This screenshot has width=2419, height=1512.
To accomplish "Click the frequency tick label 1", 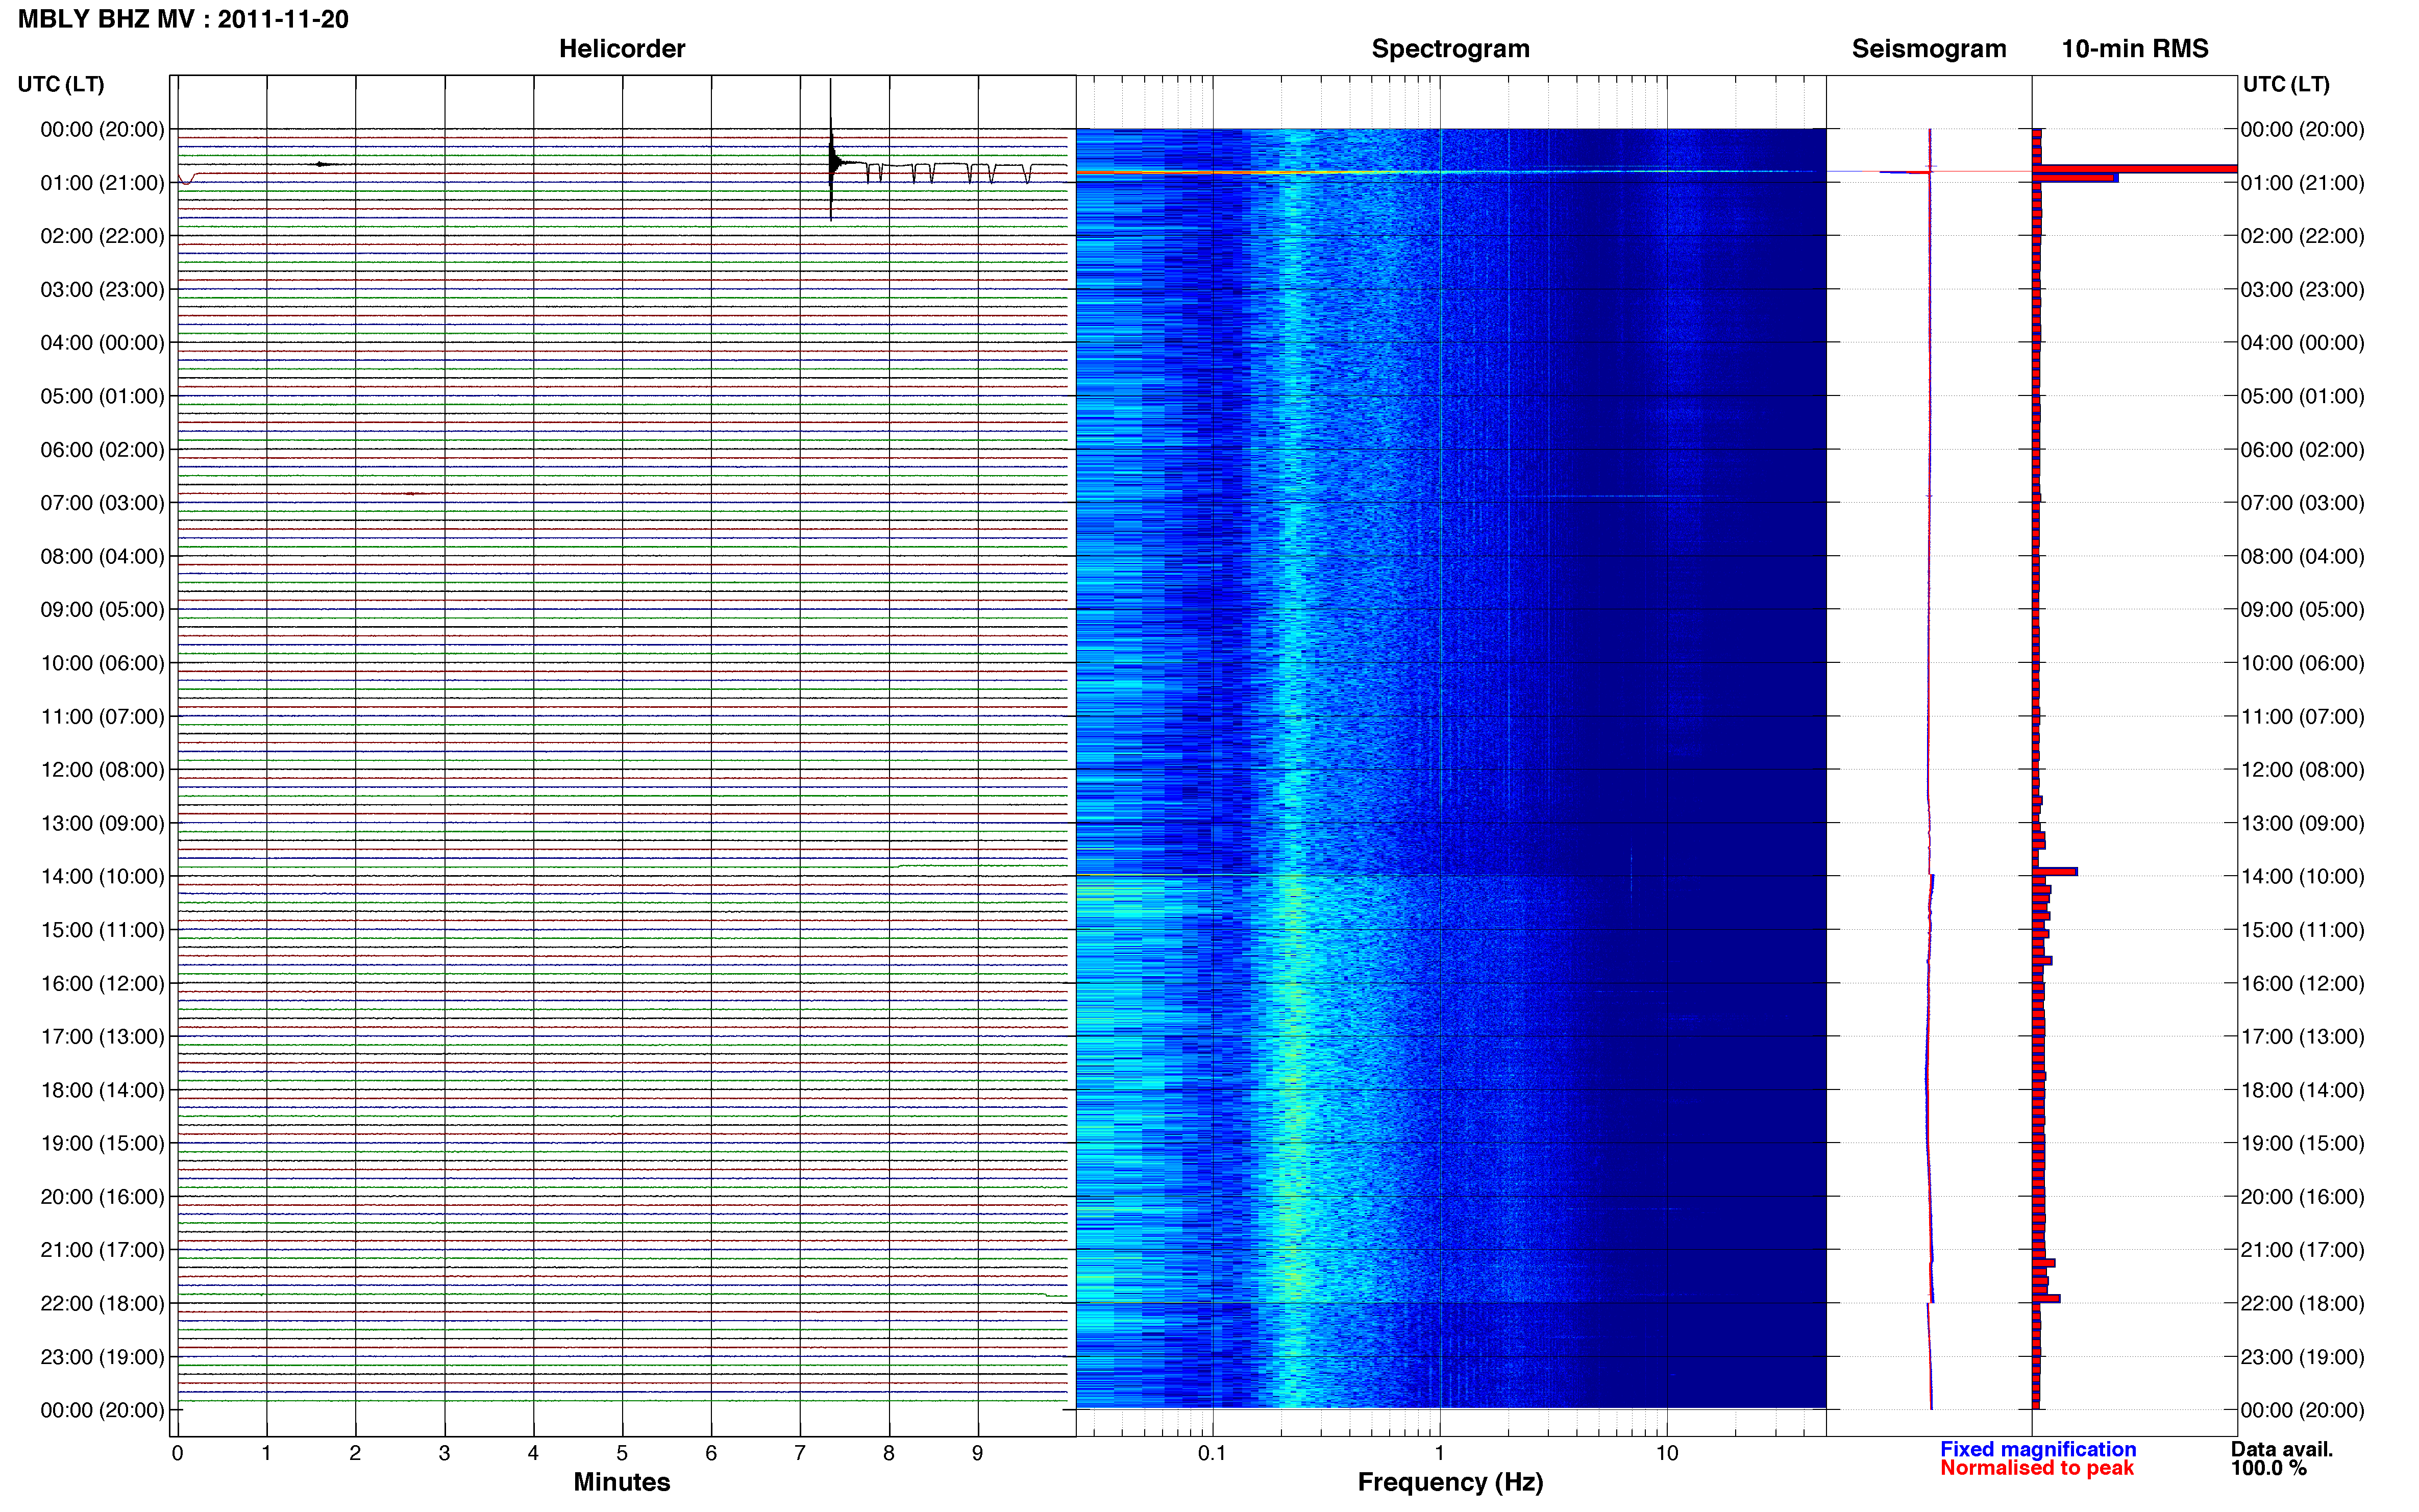I will click(x=1439, y=1453).
